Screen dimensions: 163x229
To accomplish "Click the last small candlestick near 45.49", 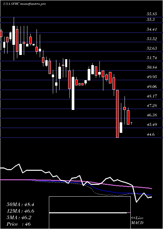I will (132, 123).
